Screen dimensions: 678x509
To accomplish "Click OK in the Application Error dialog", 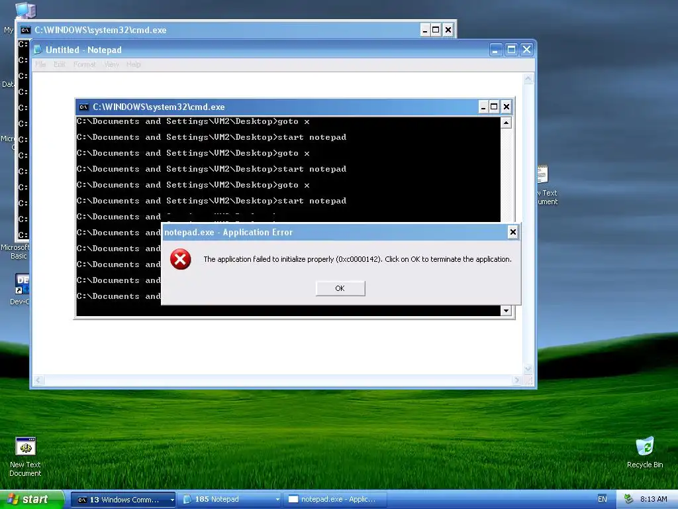I will point(340,288).
